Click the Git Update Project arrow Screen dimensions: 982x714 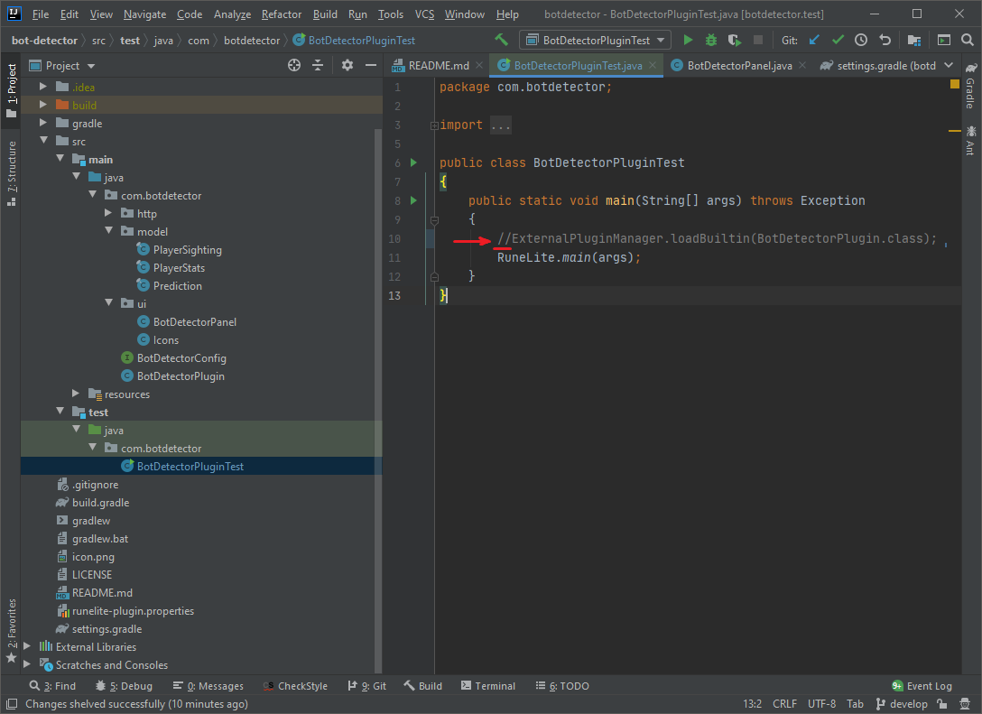point(814,41)
